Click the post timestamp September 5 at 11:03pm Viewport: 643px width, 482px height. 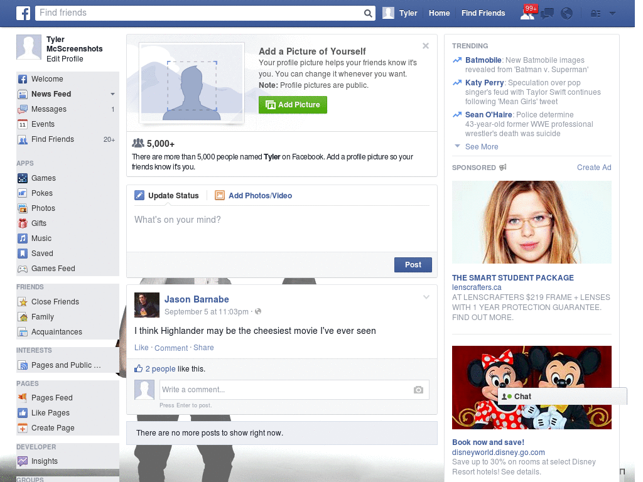click(x=206, y=312)
